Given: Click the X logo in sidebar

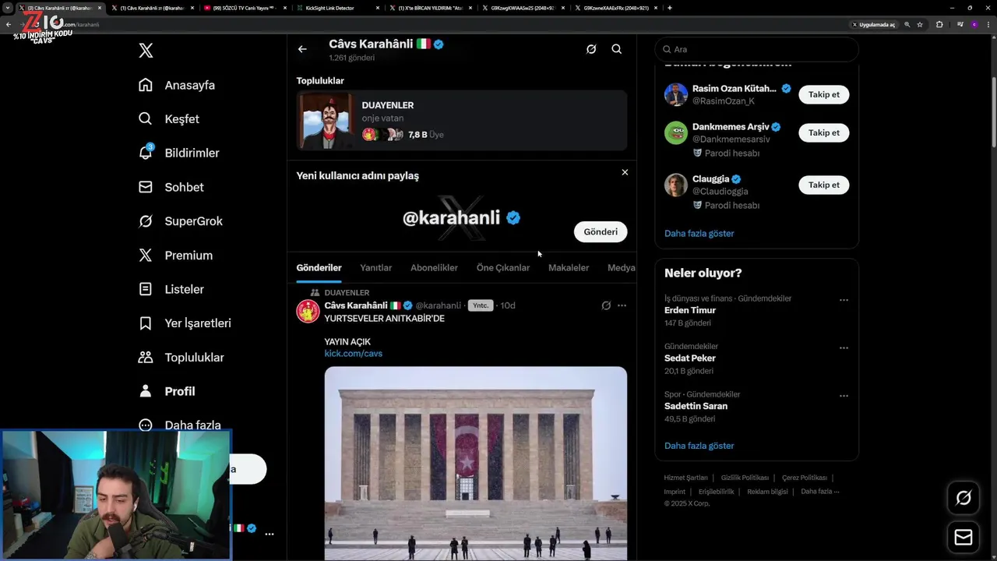Looking at the screenshot, I should pos(146,51).
